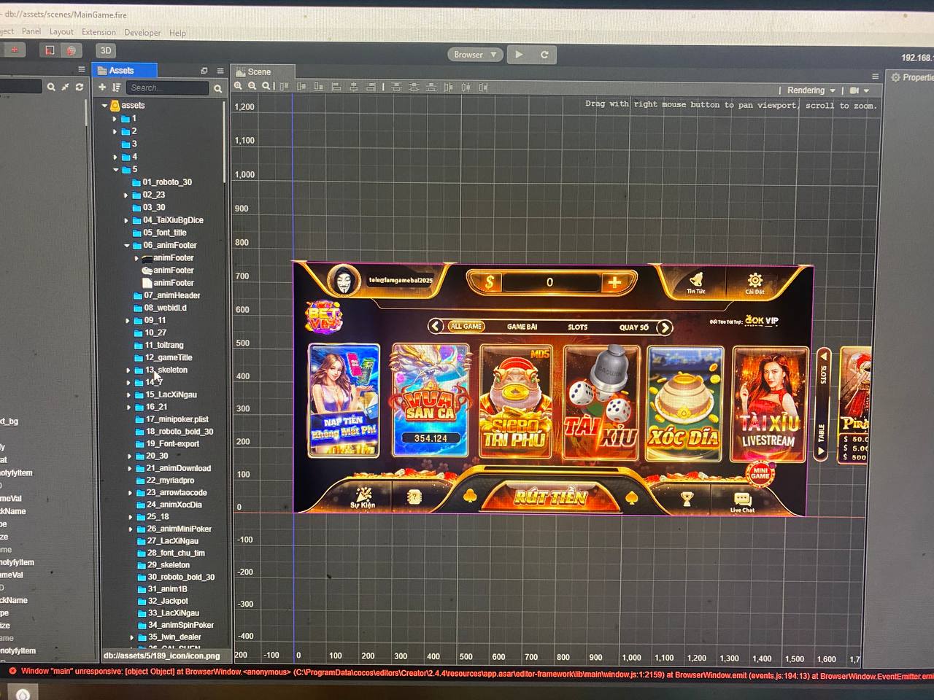Screen dimensions: 934x700
Task: Open the Developer menu
Action: pyautogui.click(x=142, y=33)
